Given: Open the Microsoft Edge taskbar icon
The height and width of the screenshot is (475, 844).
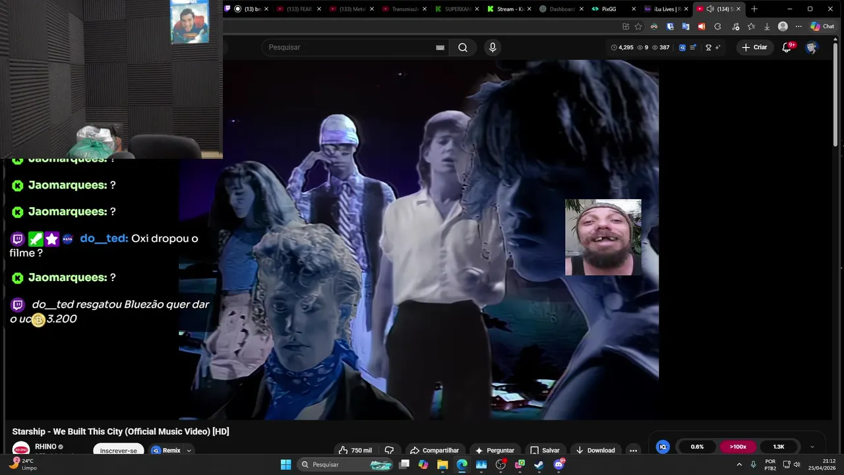Looking at the screenshot, I should pos(462,464).
